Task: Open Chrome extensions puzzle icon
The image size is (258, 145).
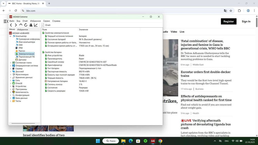Action: (239, 11)
